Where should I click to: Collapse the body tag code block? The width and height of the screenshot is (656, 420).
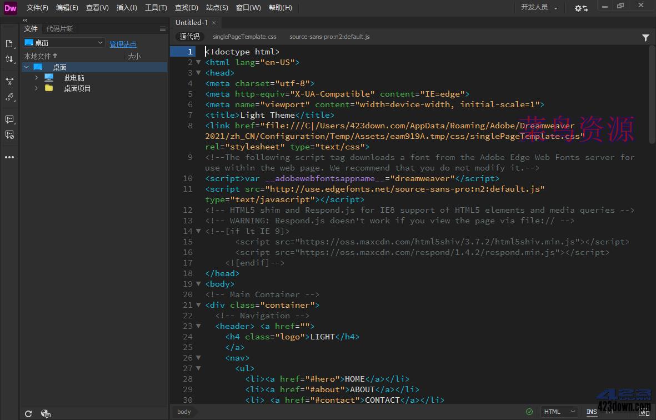[198, 284]
